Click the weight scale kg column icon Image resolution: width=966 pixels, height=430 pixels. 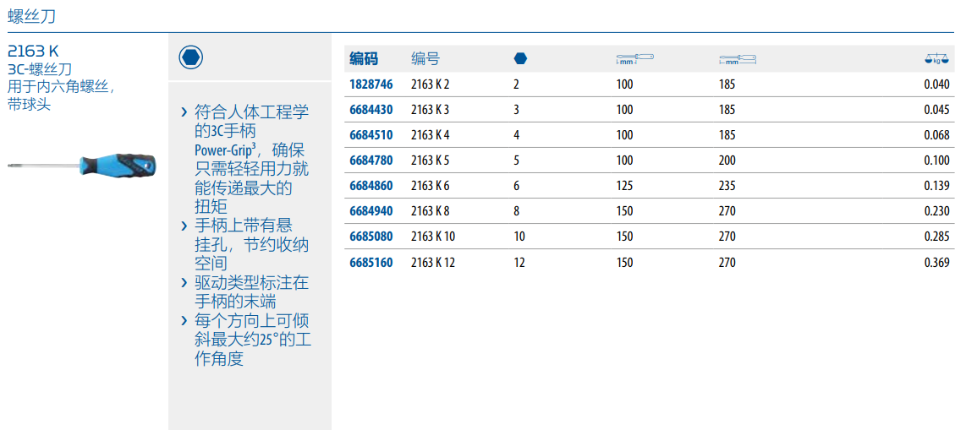(937, 59)
